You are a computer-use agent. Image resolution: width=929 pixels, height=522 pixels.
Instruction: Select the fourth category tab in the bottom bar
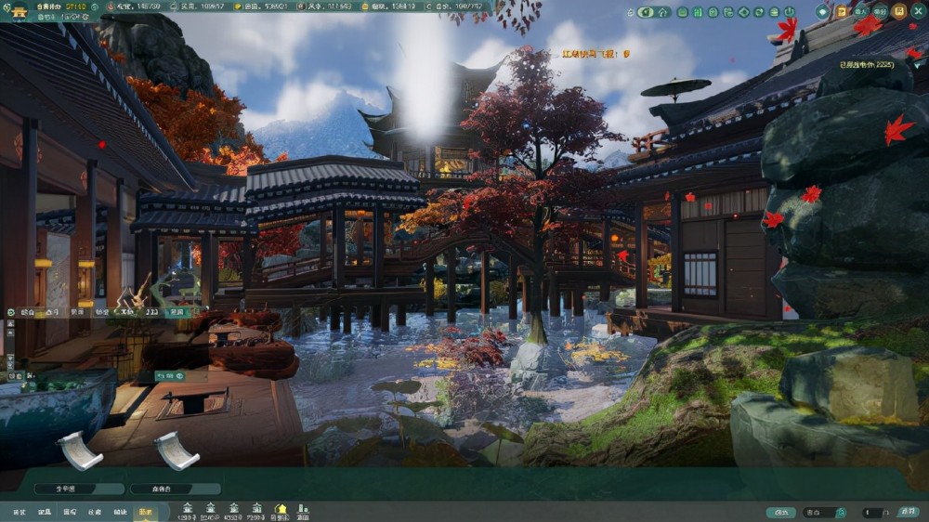point(95,512)
